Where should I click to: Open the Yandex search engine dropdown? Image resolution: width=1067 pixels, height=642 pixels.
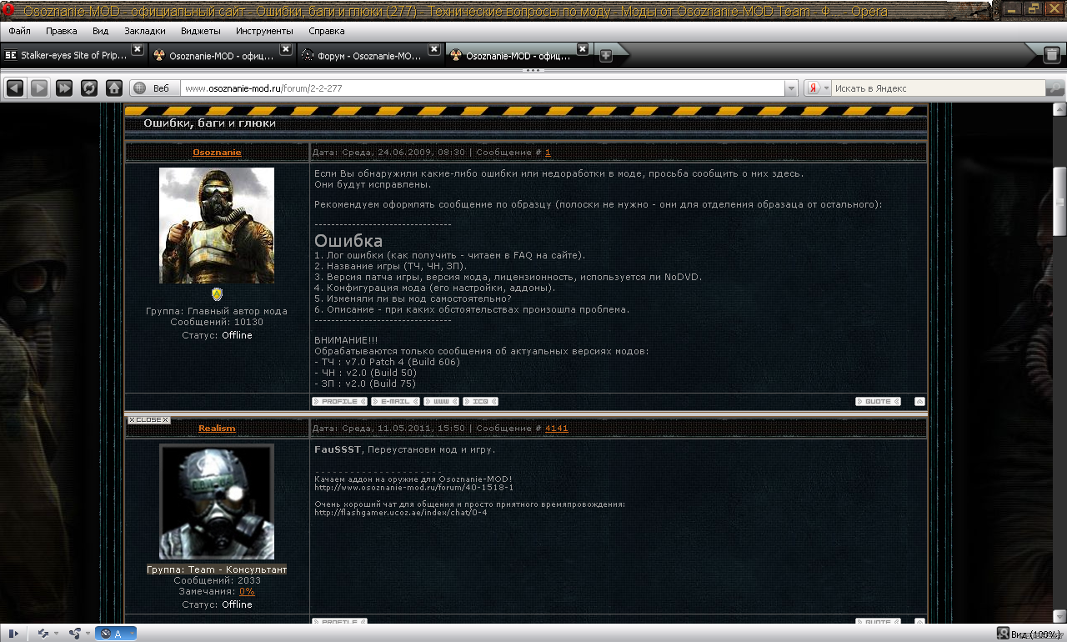point(827,88)
